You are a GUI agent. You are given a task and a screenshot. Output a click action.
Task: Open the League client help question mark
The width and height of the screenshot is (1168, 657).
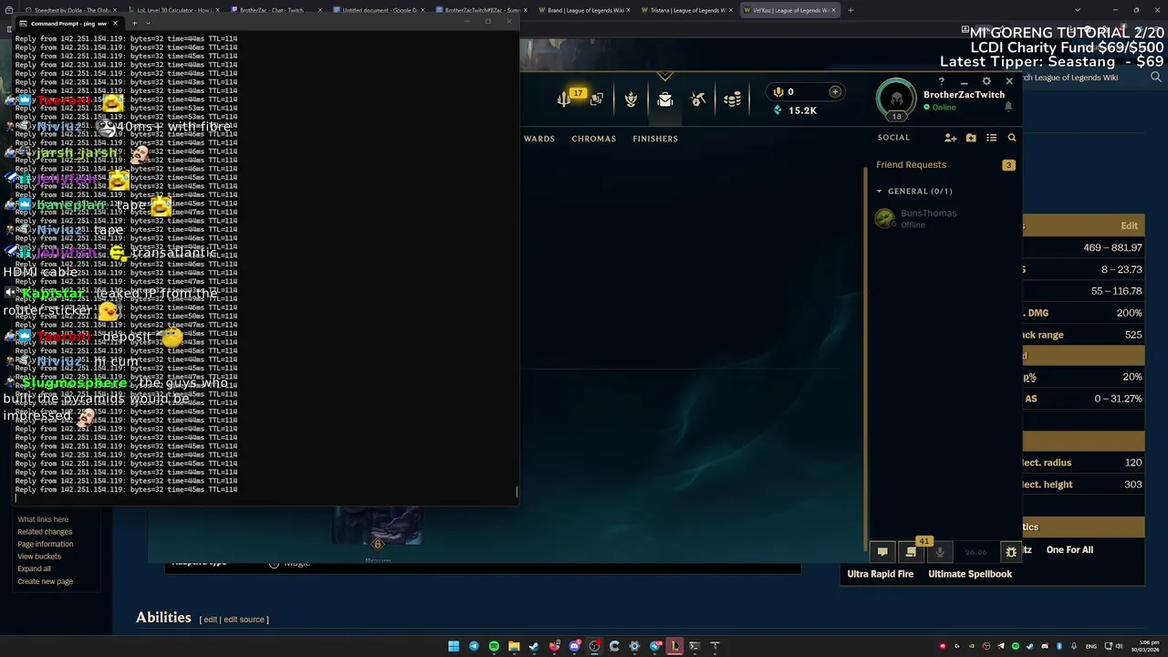click(x=941, y=81)
